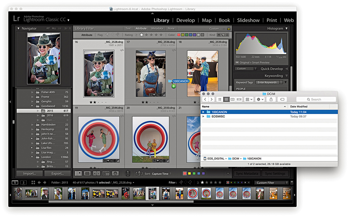The width and height of the screenshot is (349, 217).
Task: Click the Export button
Action: 58,174
